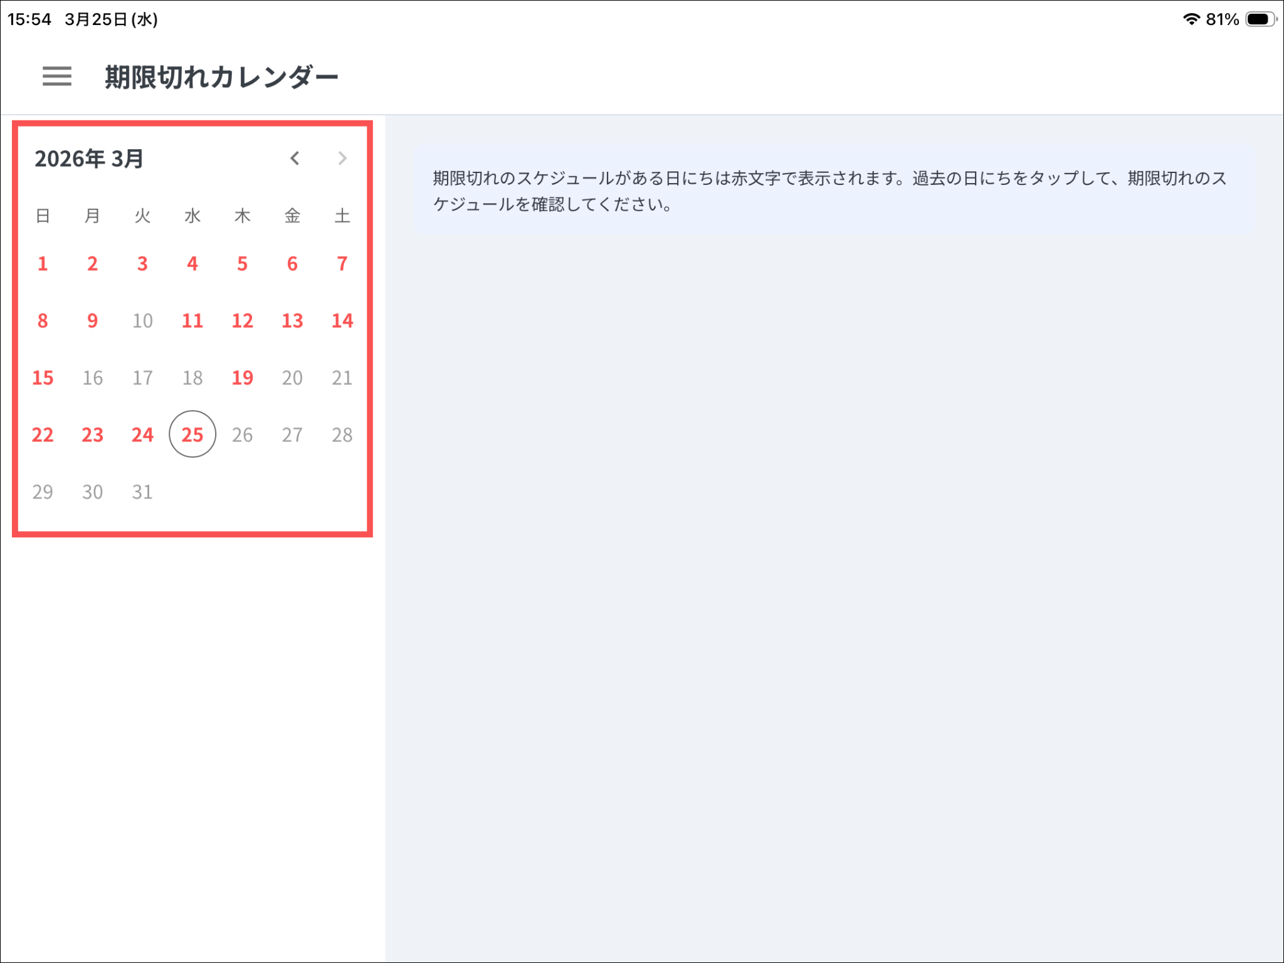Select overdue date March 1
Image resolution: width=1284 pixels, height=963 pixels.
[43, 264]
